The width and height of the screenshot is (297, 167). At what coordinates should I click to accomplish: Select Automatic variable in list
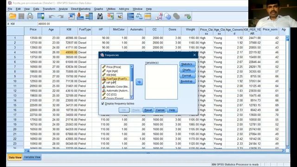click(116, 91)
